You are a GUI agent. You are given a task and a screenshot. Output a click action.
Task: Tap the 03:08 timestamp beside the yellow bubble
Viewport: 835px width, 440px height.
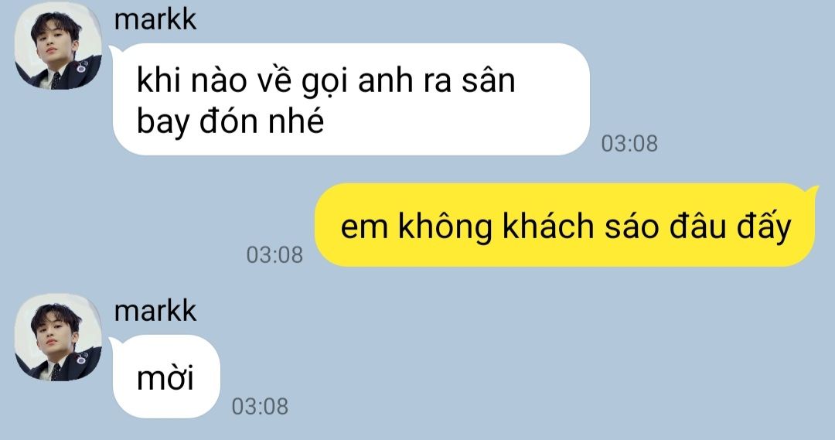tap(274, 255)
